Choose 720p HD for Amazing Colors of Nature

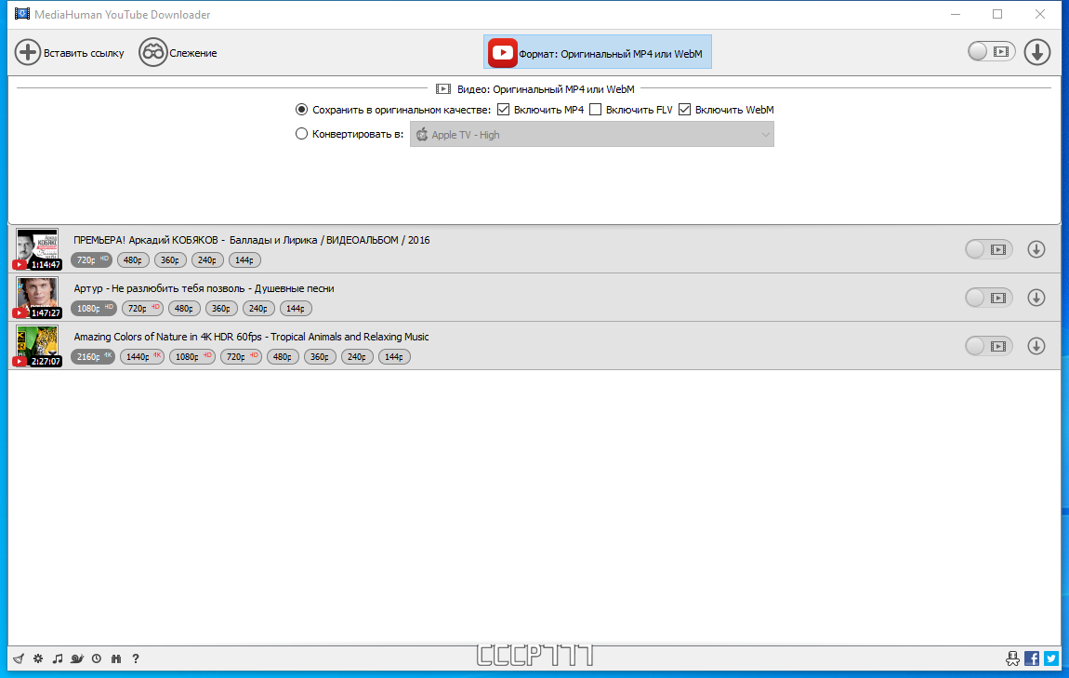[x=242, y=357]
